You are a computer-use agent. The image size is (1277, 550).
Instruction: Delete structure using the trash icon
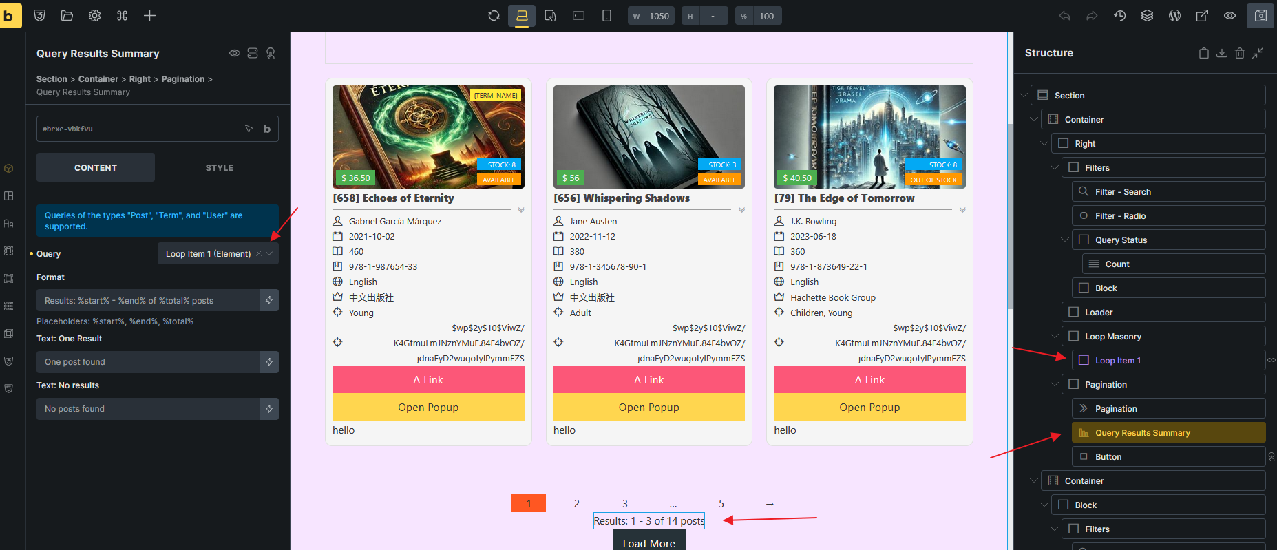pyautogui.click(x=1239, y=53)
